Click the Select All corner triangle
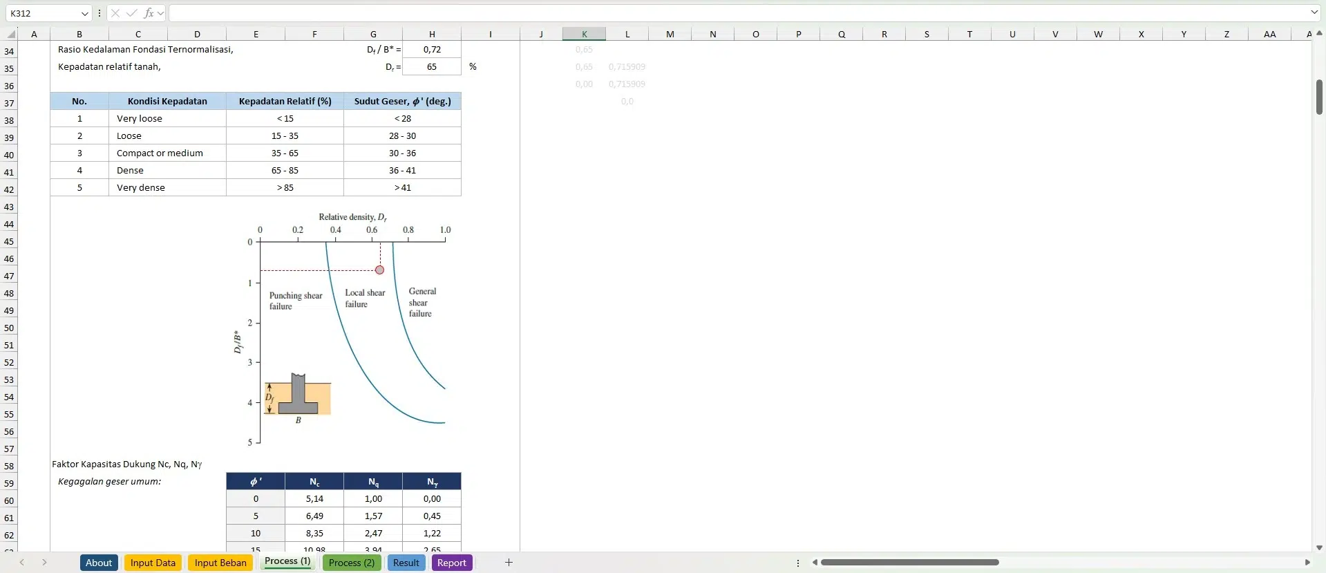The width and height of the screenshot is (1326, 573). [x=11, y=34]
